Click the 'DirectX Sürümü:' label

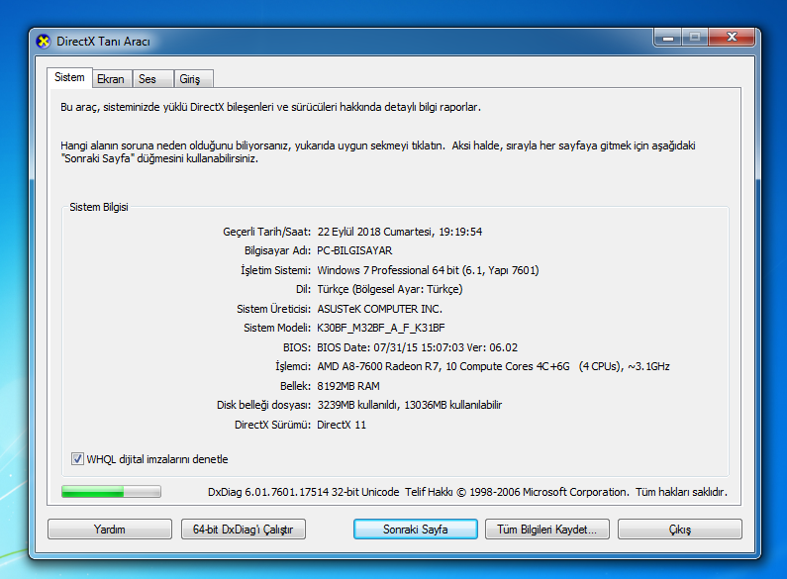pyautogui.click(x=272, y=425)
